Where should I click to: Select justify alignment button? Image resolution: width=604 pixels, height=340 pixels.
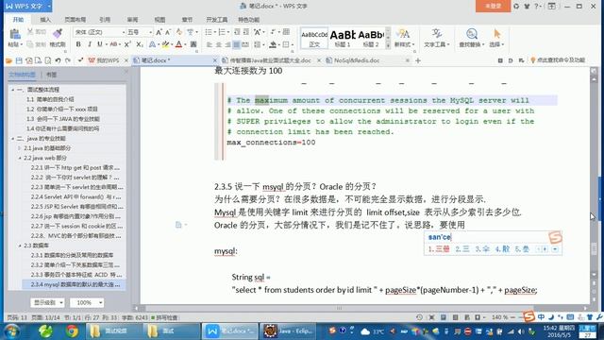[237, 44]
